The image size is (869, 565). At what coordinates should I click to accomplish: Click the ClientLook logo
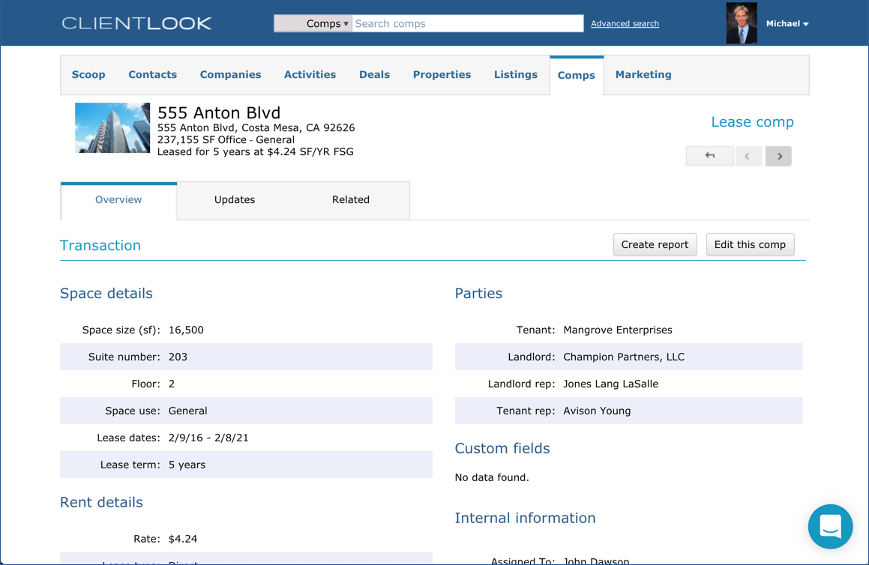tap(137, 23)
